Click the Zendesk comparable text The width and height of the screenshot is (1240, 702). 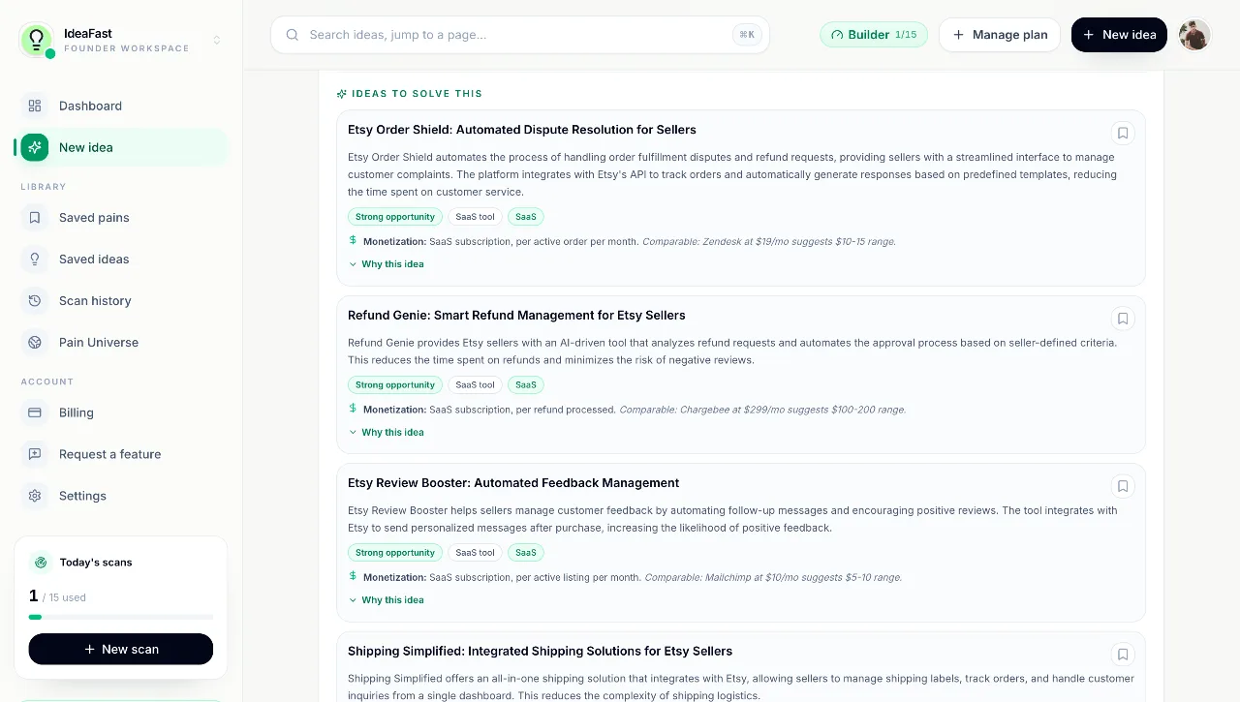[x=769, y=242]
